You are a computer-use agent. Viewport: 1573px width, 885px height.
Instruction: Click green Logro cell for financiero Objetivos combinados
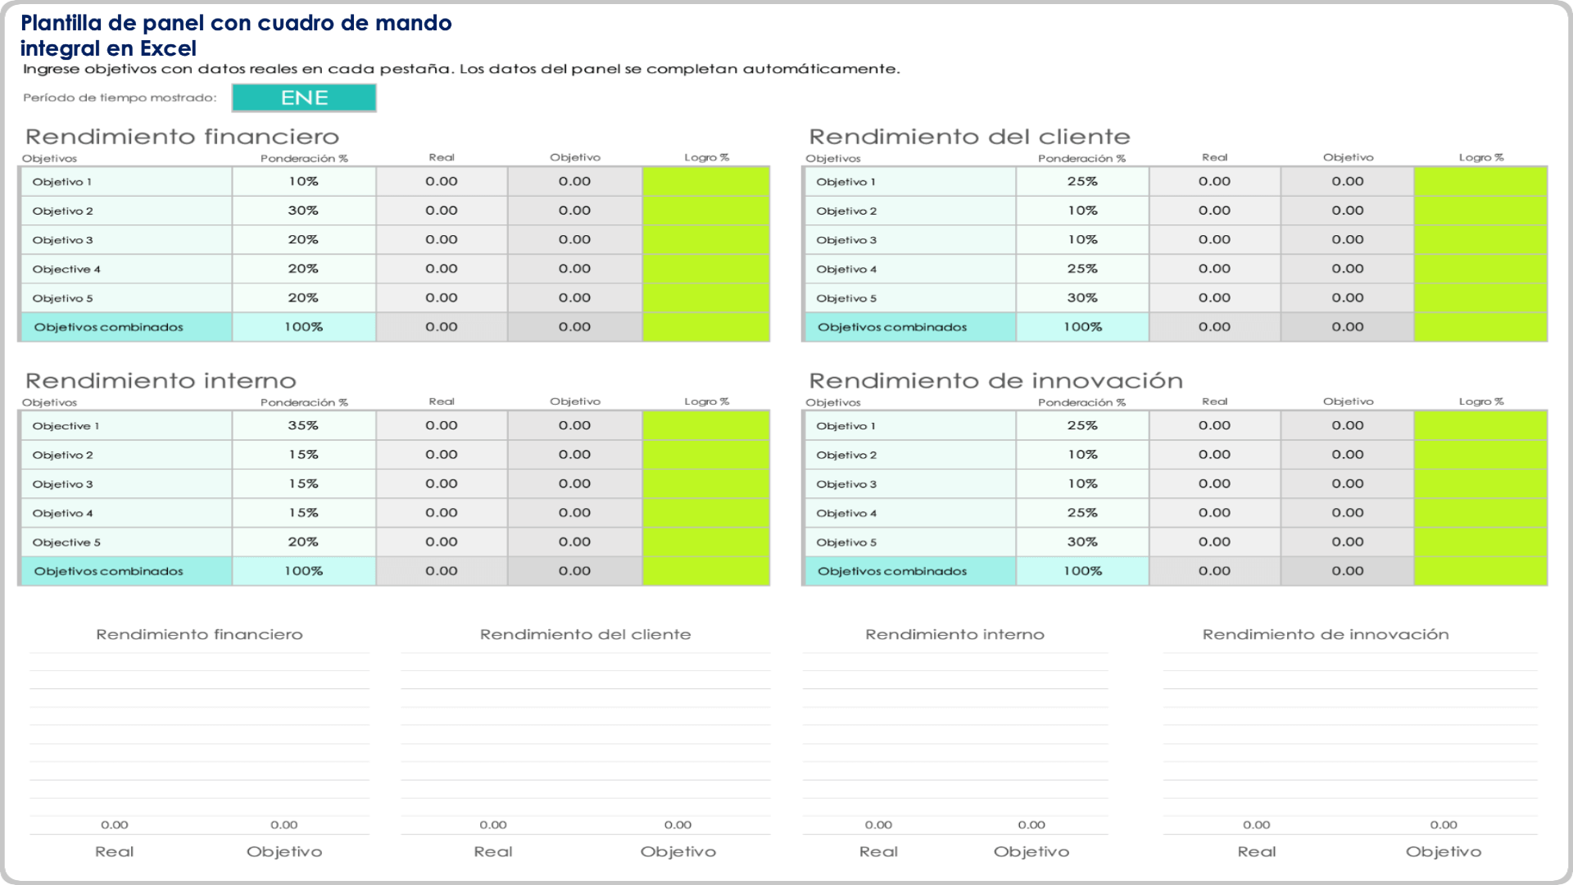point(706,327)
